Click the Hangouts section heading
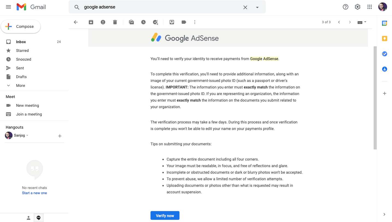The height and width of the screenshot is (222, 392). [x=14, y=127]
